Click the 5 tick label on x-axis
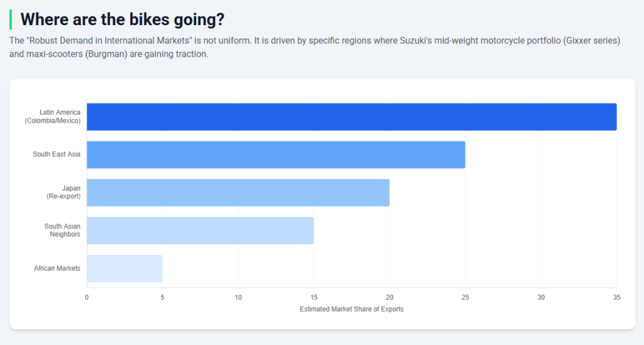Viewport: 644px width, 345px height. tap(162, 297)
